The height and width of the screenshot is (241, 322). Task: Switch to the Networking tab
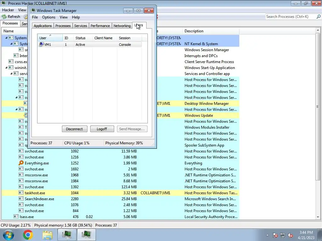tap(122, 26)
